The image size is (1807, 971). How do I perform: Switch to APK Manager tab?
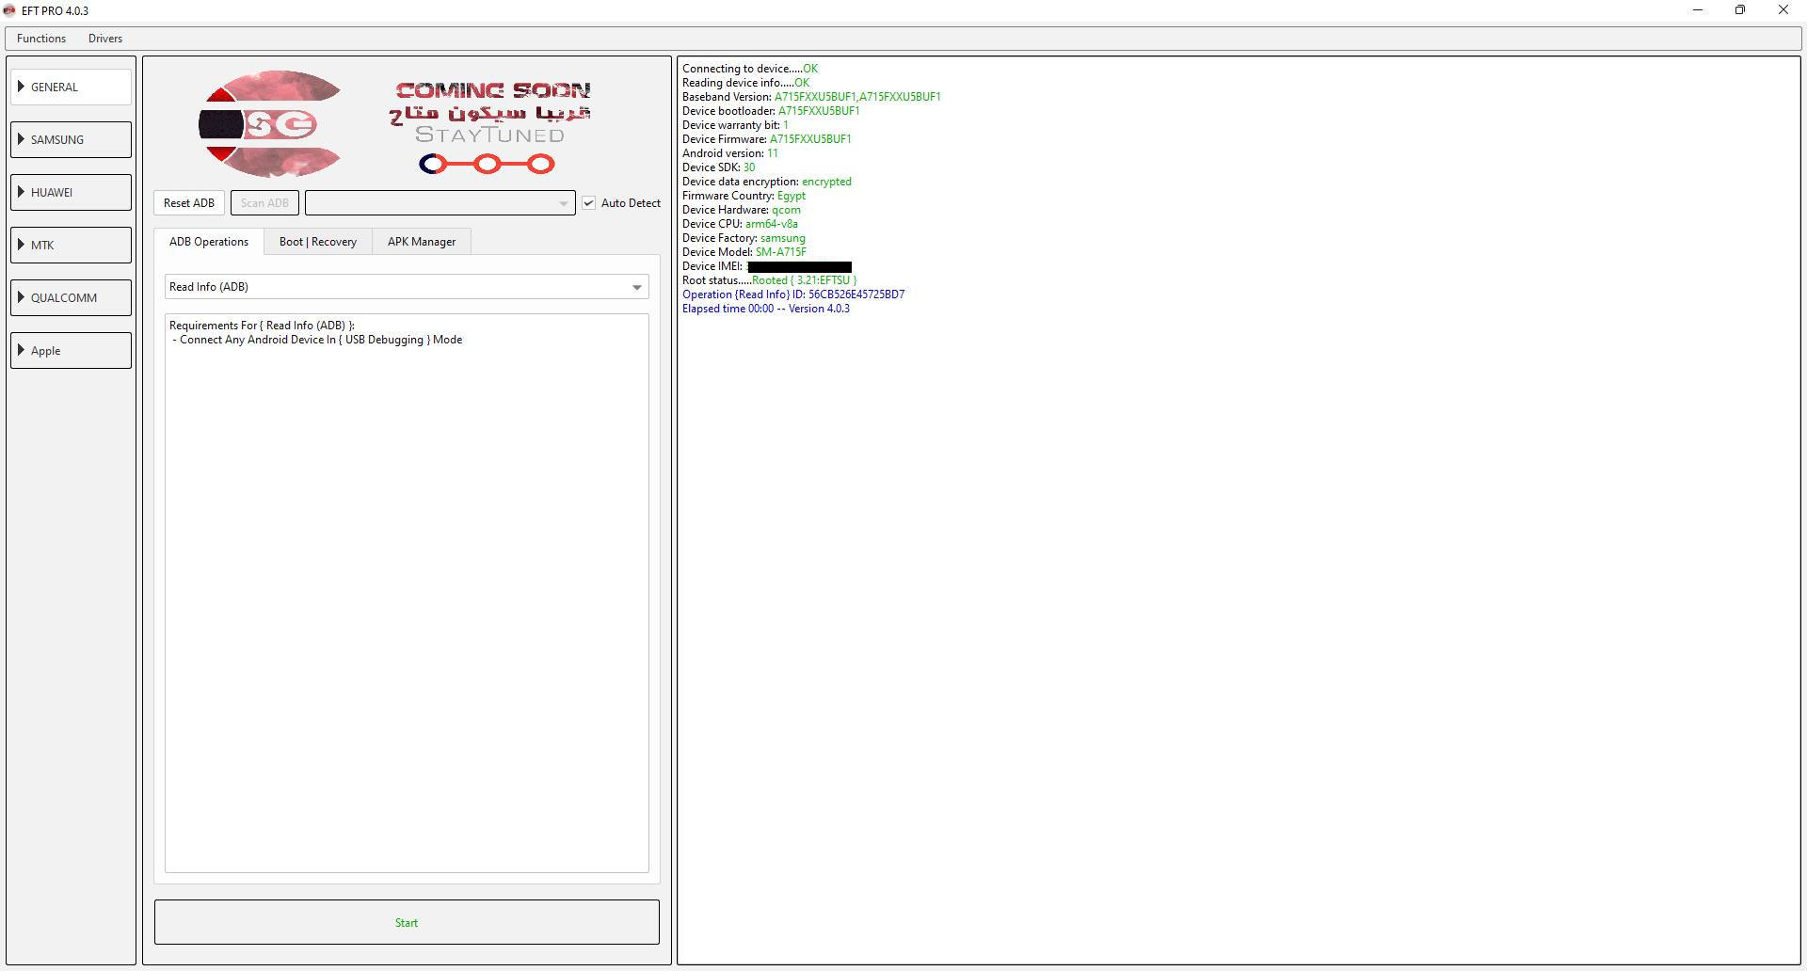(x=422, y=242)
